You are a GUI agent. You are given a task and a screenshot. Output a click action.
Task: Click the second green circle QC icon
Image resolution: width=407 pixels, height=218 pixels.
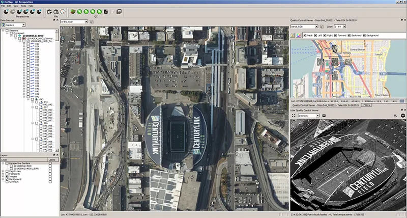[86, 12]
